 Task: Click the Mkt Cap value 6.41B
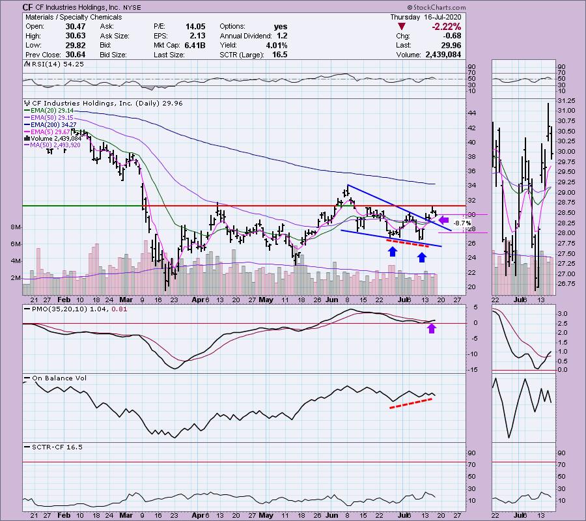click(x=195, y=45)
